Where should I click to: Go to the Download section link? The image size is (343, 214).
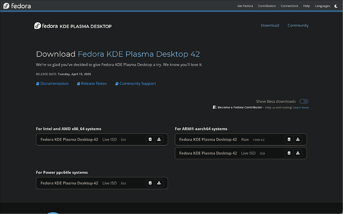click(x=270, y=25)
